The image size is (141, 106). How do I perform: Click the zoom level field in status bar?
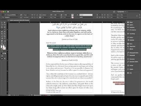click(9, 95)
